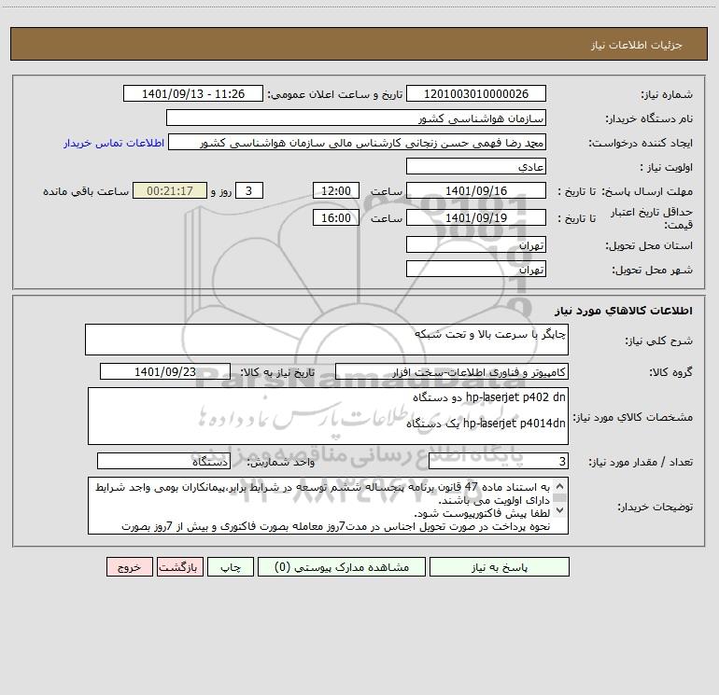Click response deadline time 12:00
The width and height of the screenshot is (719, 695).
coord(335,190)
